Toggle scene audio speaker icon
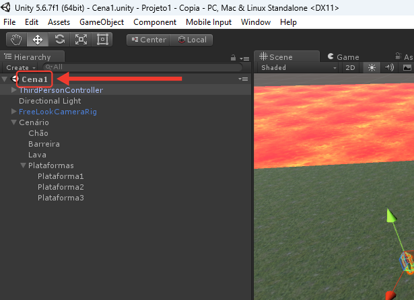Image resolution: width=414 pixels, height=300 pixels. tap(389, 68)
